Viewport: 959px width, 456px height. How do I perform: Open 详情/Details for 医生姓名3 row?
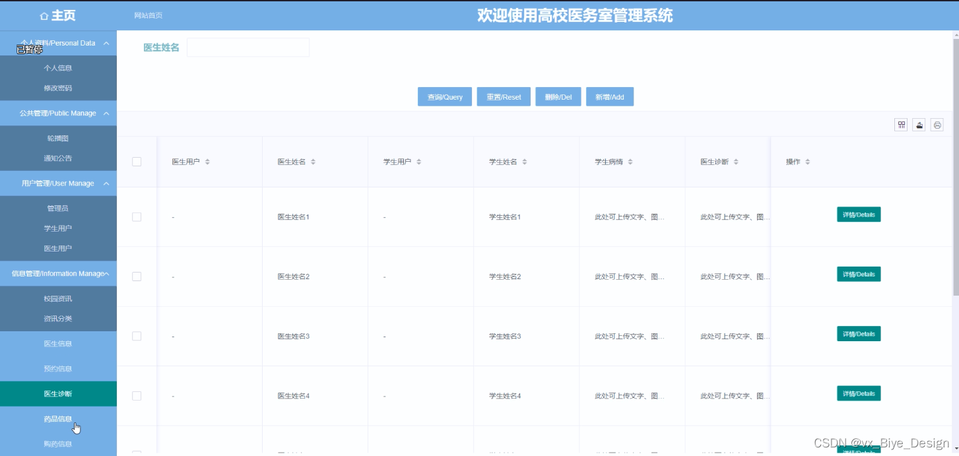859,334
